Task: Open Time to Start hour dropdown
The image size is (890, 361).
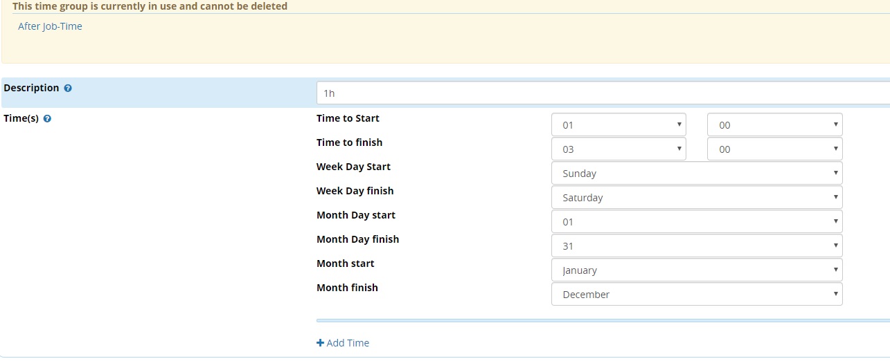Action: [618, 125]
